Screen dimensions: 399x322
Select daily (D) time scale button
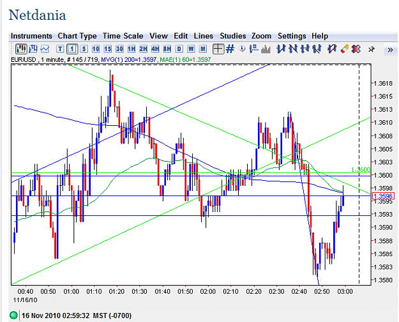179,49
